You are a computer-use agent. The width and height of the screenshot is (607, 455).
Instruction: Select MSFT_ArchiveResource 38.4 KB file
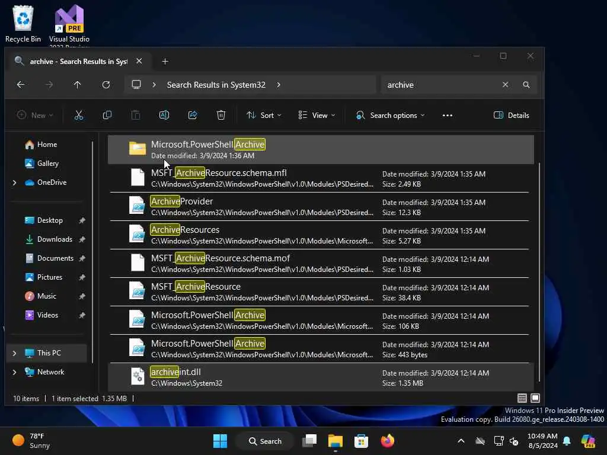(x=321, y=292)
